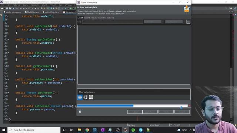Open the File menu in Eclipse

click(x=2, y=5)
